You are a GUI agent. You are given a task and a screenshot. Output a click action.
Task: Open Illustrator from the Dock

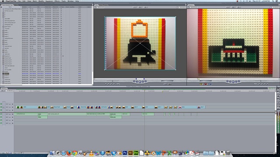[x=130, y=153]
